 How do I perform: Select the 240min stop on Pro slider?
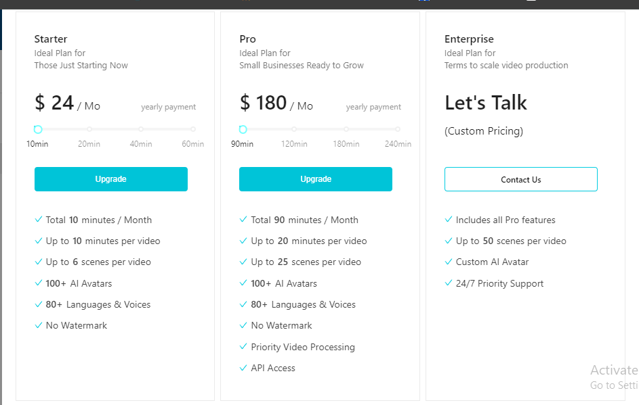coord(398,129)
